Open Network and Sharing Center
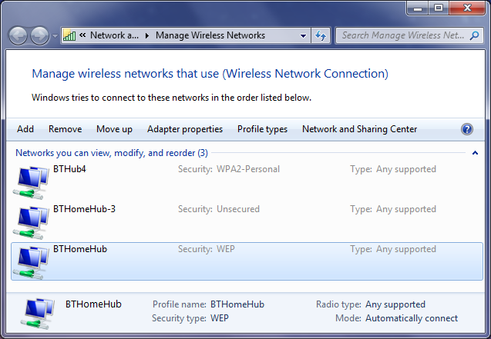Screen dimensions: 491x339 (x=359, y=129)
